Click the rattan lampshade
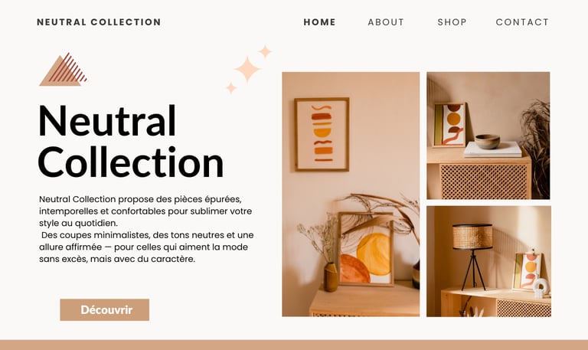 tap(472, 237)
